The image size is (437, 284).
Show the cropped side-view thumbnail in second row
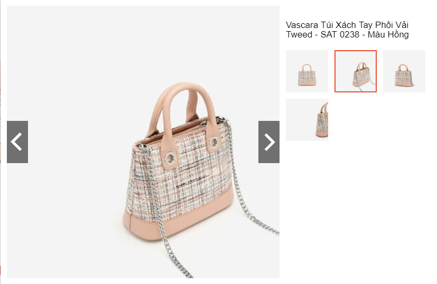pyautogui.click(x=307, y=120)
